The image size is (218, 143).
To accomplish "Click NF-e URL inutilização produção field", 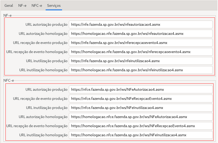I will click(141, 61).
